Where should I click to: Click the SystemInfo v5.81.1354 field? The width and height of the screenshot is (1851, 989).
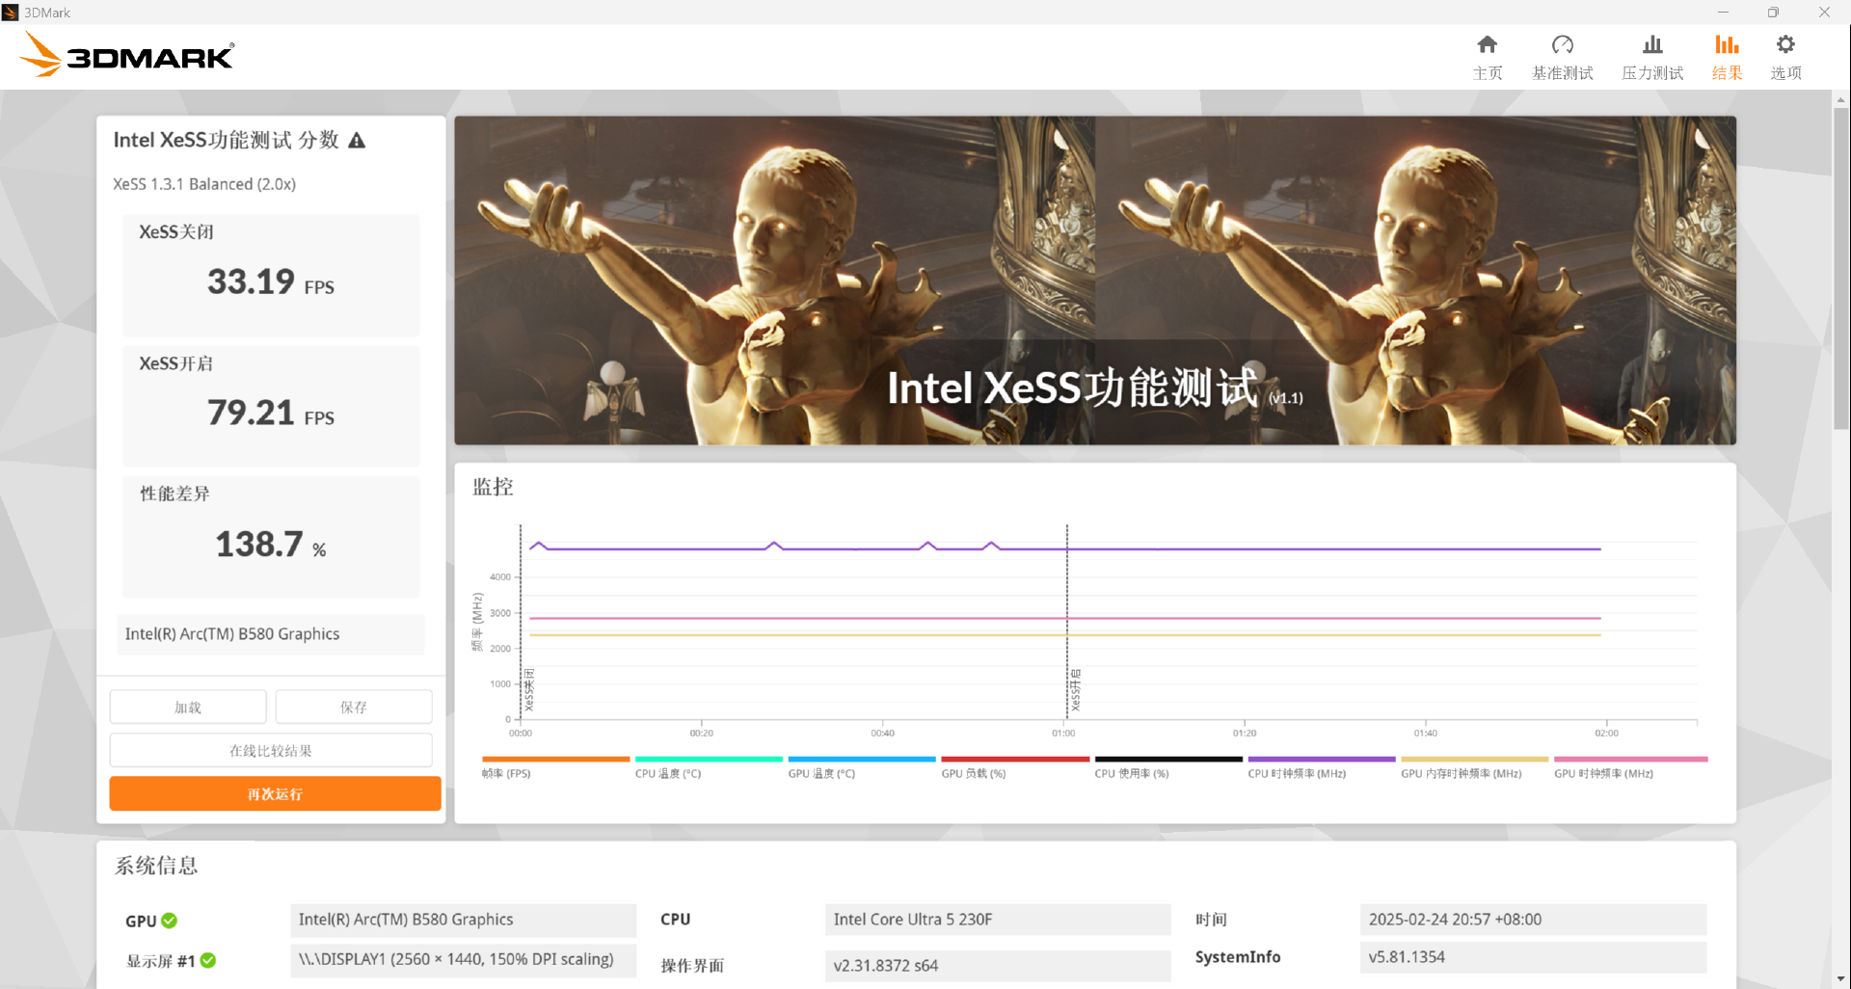pos(1533,957)
